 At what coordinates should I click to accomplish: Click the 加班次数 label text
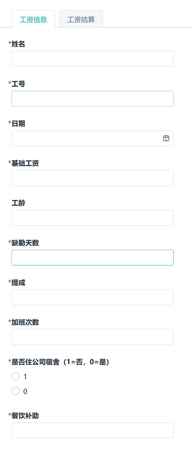click(25, 322)
